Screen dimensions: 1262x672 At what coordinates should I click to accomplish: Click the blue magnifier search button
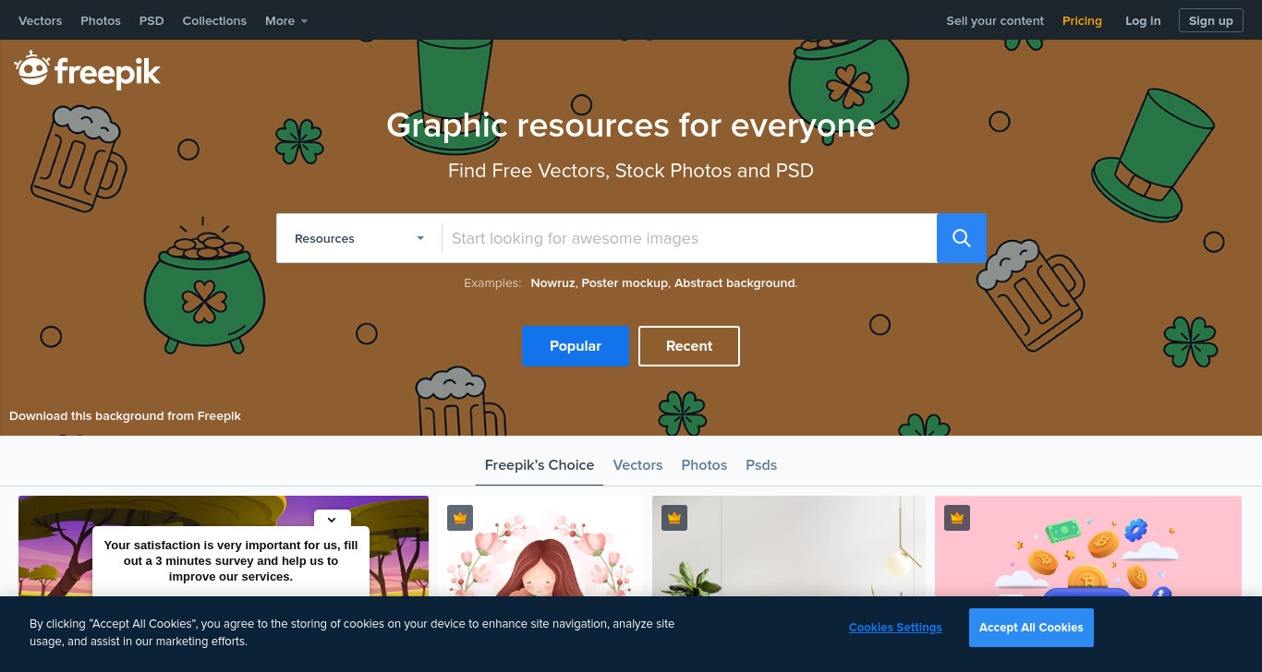pyautogui.click(x=961, y=238)
